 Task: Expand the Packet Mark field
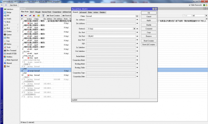137,56
